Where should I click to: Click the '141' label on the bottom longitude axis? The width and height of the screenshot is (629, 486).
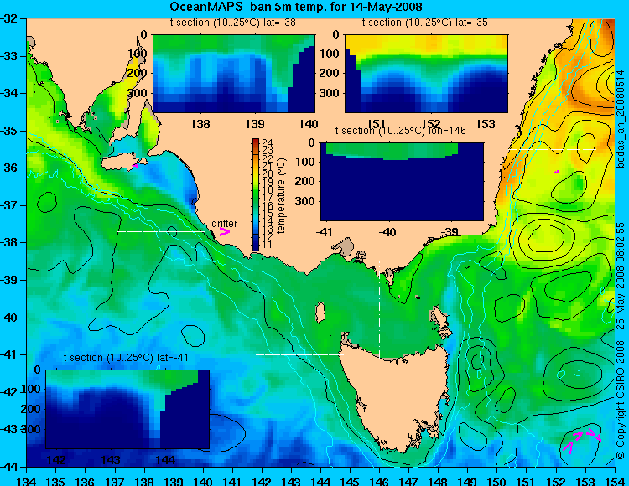(x=231, y=481)
